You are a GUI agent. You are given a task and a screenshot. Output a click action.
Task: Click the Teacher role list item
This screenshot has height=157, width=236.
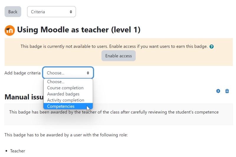tap(17, 151)
